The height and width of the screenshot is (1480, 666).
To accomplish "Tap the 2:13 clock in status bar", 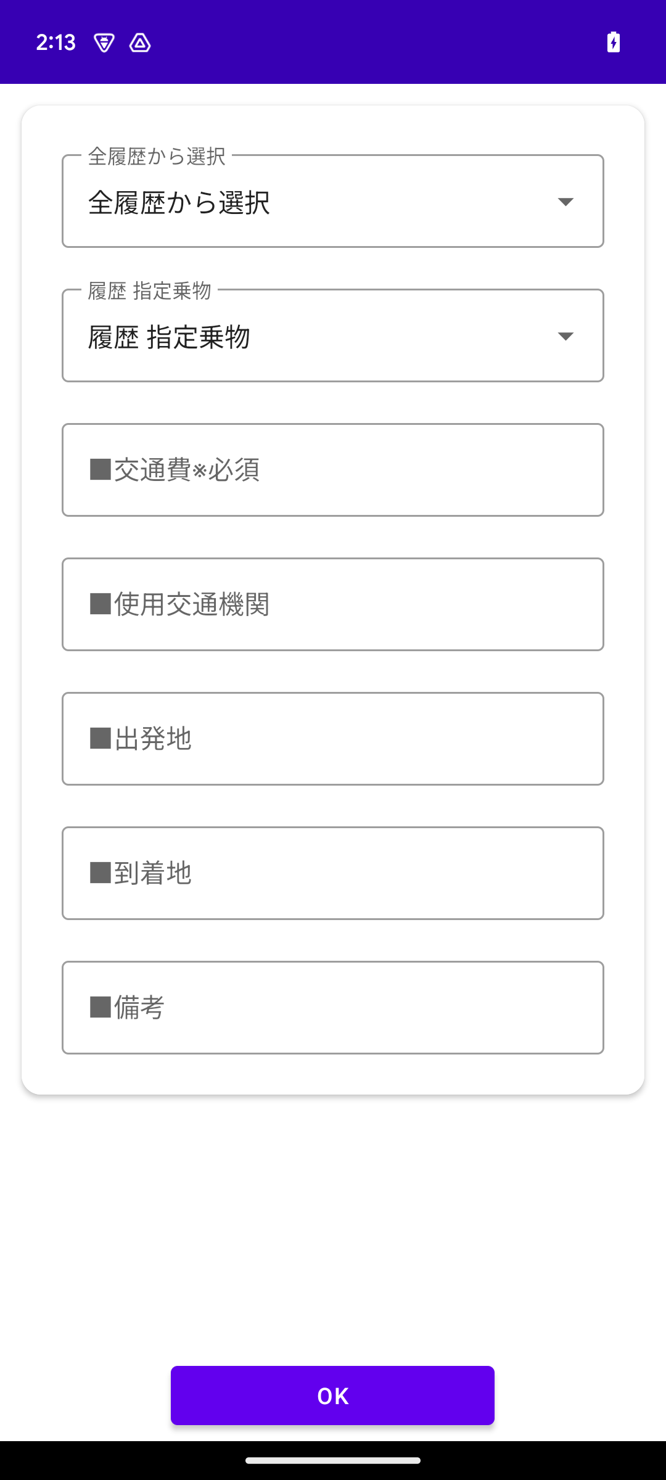I will tap(55, 43).
